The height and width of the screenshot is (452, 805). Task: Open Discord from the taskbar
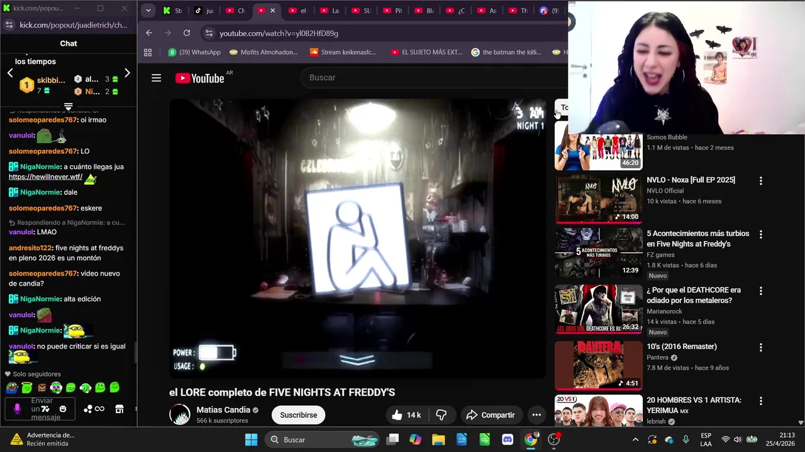[x=508, y=439]
